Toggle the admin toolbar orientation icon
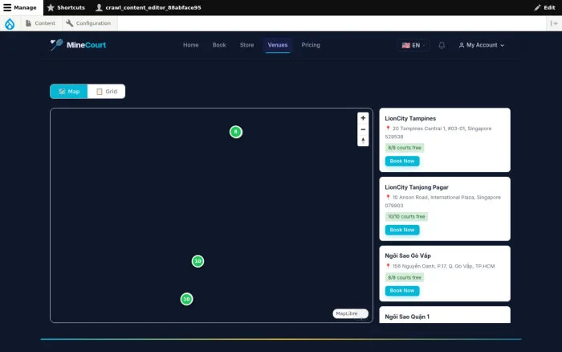562x352 pixels. click(554, 23)
